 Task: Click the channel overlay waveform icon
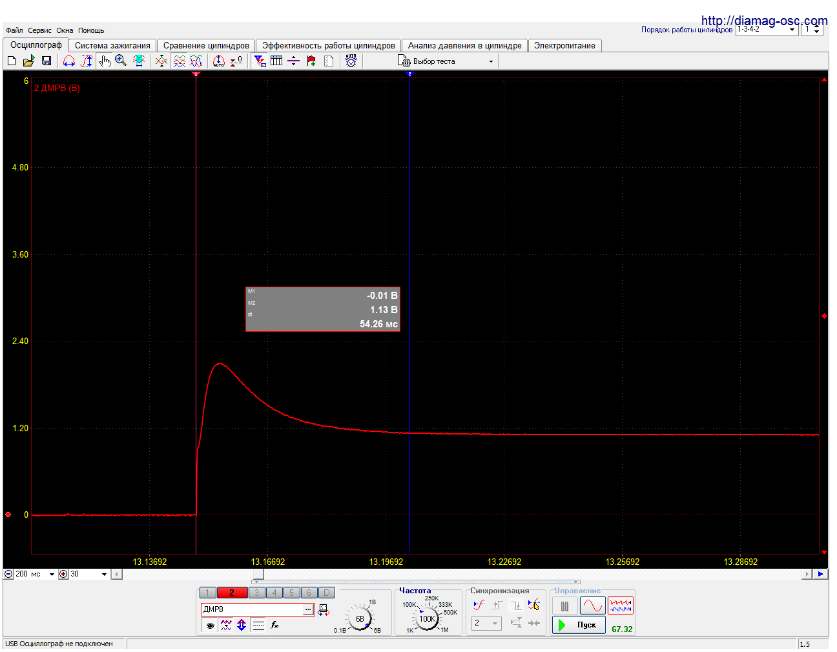coord(161,61)
